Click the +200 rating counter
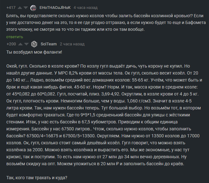The height and width of the screenshot is (183, 209). point(11,44)
